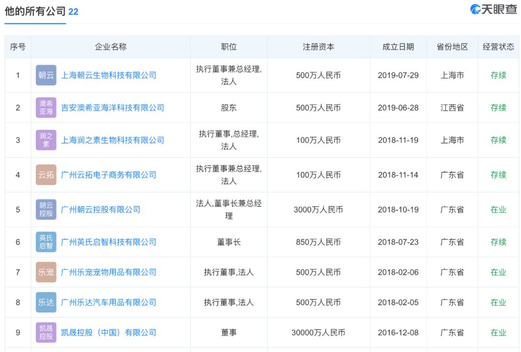
Task: Click the 注册资本 column header
Action: (x=318, y=47)
